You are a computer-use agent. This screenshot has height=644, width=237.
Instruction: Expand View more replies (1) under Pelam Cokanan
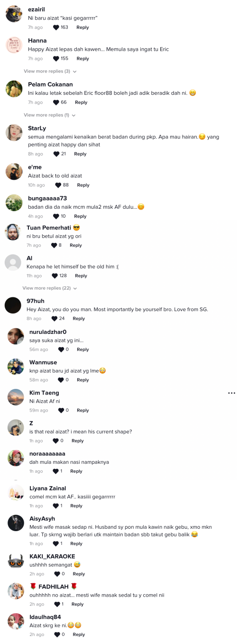(50, 115)
